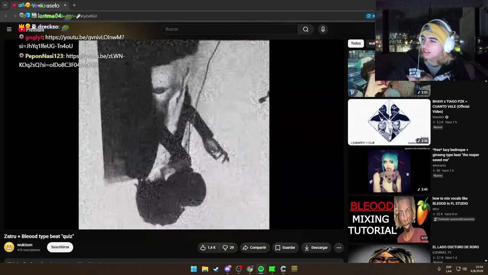Viewport: 488px width, 275px height.
Task: Click the decc channel name
Action: click(436, 209)
